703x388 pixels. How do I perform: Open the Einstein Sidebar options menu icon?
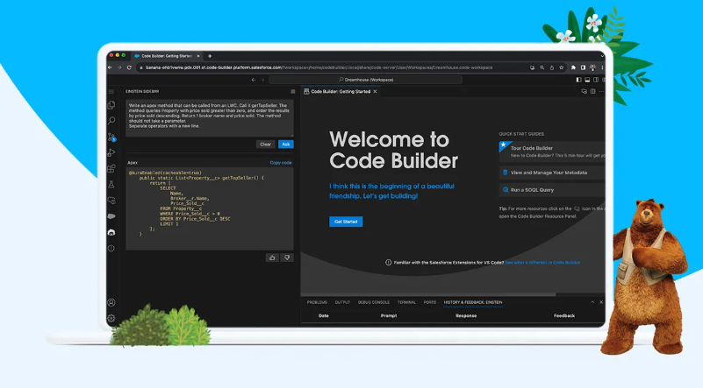pos(293,92)
